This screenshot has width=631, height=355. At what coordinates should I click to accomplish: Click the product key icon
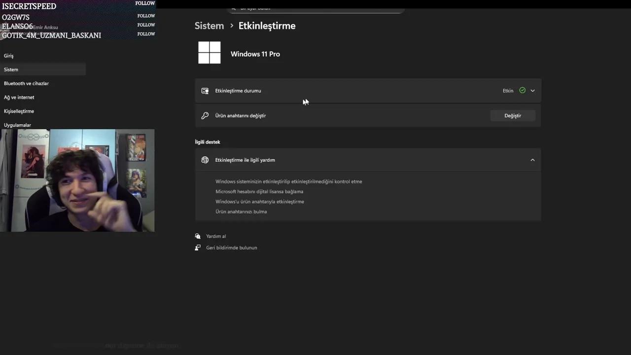pos(205,115)
